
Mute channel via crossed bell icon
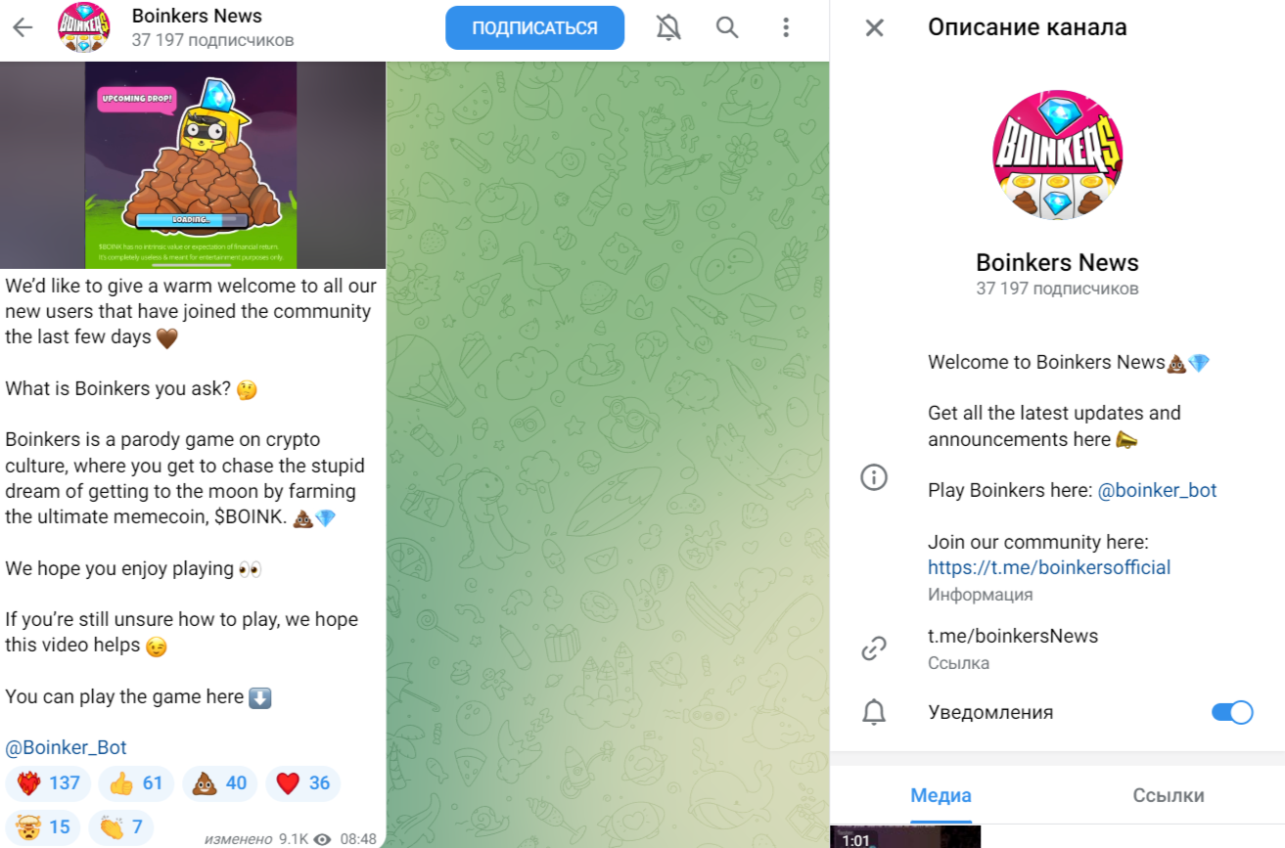tap(668, 27)
